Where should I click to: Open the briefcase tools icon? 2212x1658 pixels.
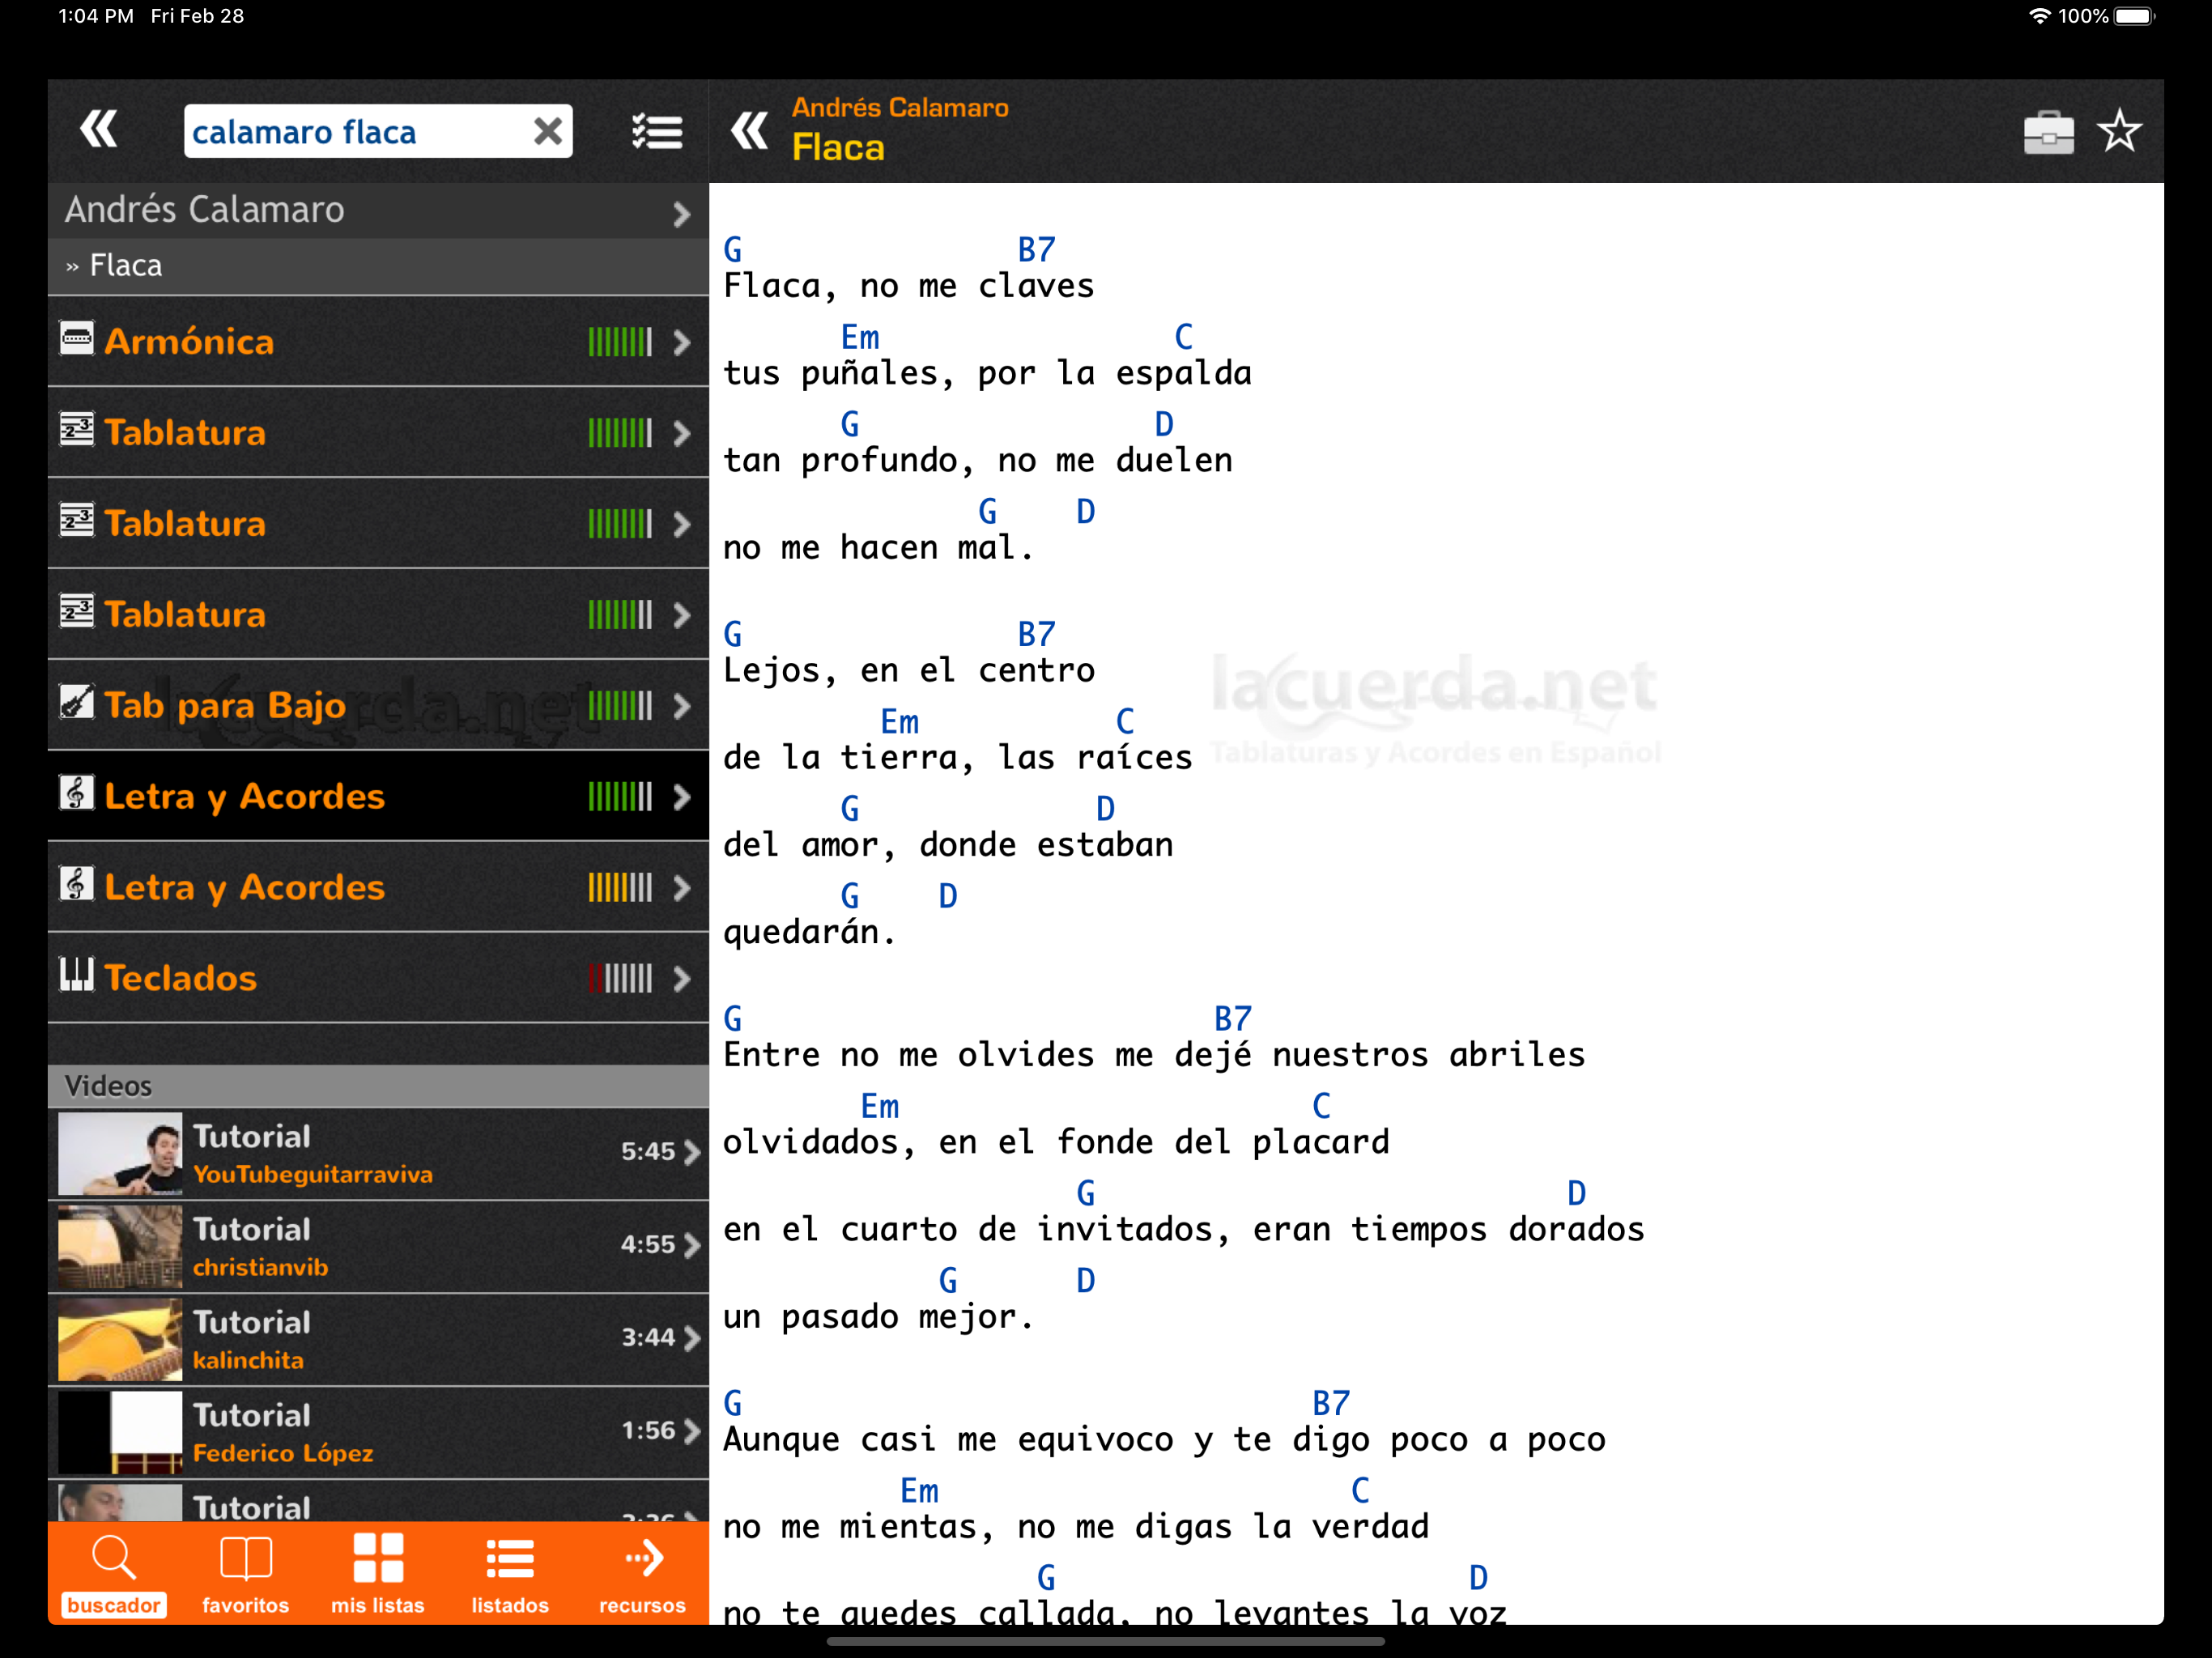[2048, 132]
